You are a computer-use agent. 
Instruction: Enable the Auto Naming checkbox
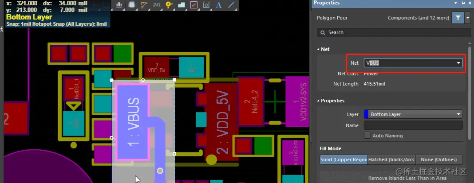tap(367, 135)
